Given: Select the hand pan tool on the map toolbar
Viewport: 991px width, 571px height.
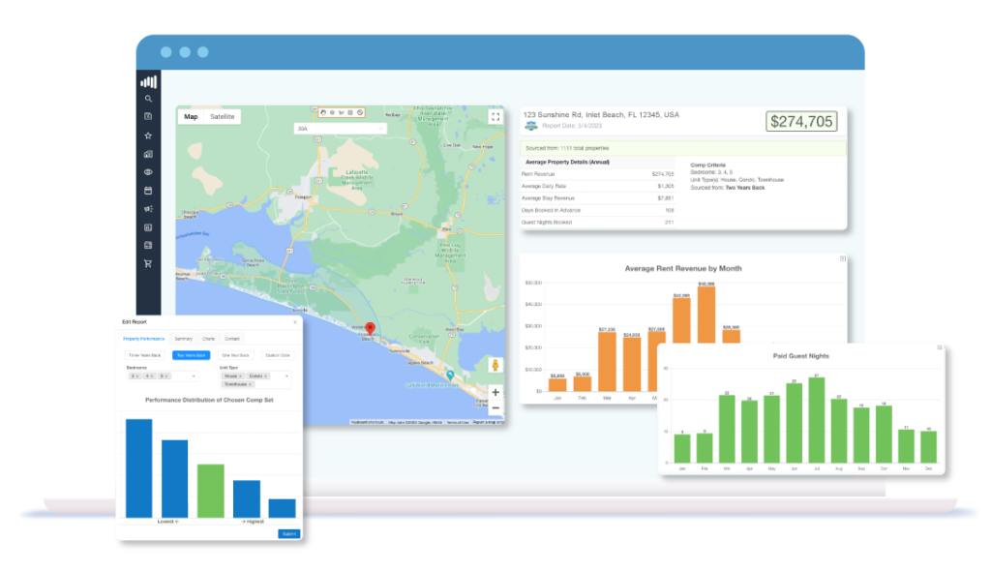Looking at the screenshot, I should pyautogui.click(x=323, y=113).
